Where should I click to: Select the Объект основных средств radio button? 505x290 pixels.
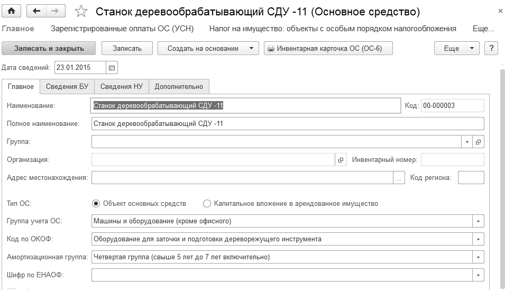[x=96, y=203]
